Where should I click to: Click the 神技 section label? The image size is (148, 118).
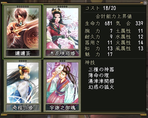(x=90, y=63)
